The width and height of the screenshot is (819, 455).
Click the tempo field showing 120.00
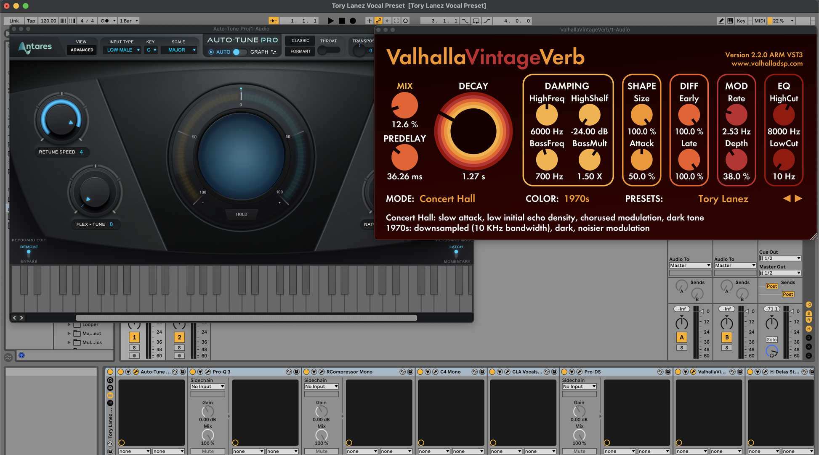pyautogui.click(x=48, y=21)
